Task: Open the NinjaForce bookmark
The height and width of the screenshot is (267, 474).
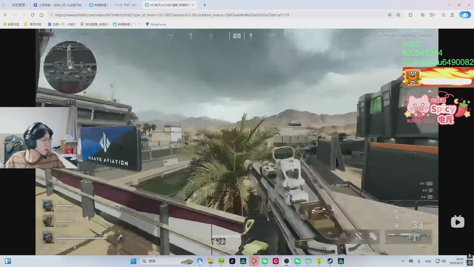Action: pos(156,24)
